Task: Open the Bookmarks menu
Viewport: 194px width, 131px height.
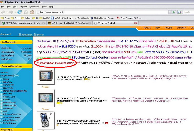Action: (34, 7)
